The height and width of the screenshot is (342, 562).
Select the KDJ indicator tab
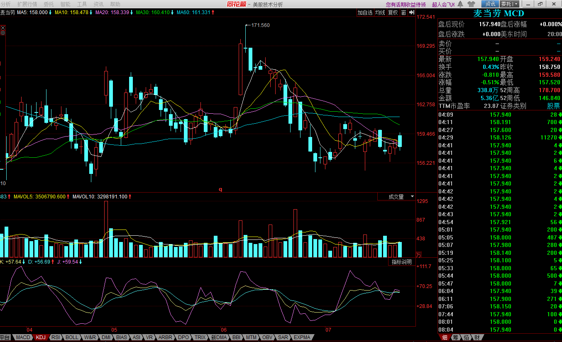pos(41,337)
